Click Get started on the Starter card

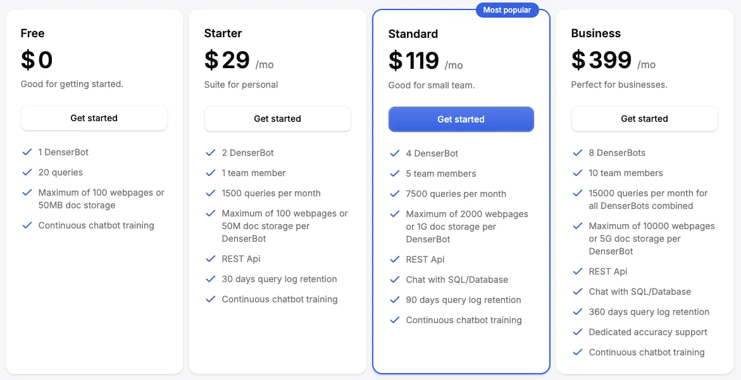[x=277, y=119]
